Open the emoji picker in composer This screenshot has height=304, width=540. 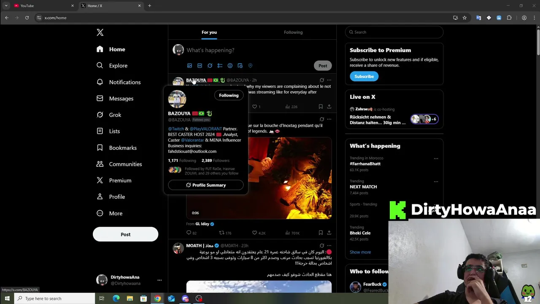[230, 65]
